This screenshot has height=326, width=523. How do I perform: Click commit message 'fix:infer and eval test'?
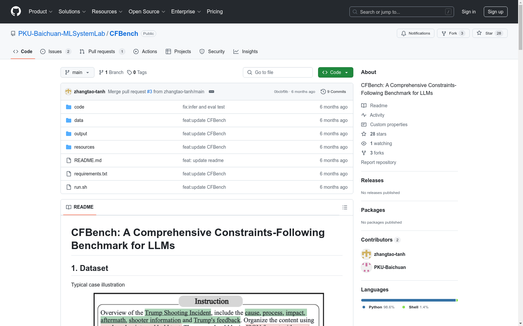coord(204,107)
